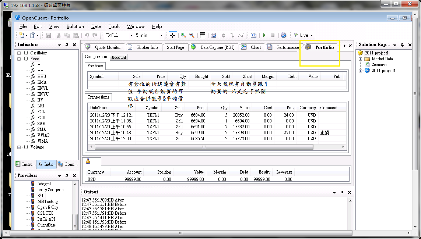Select the VWAP price indicator

[x=43, y=135]
